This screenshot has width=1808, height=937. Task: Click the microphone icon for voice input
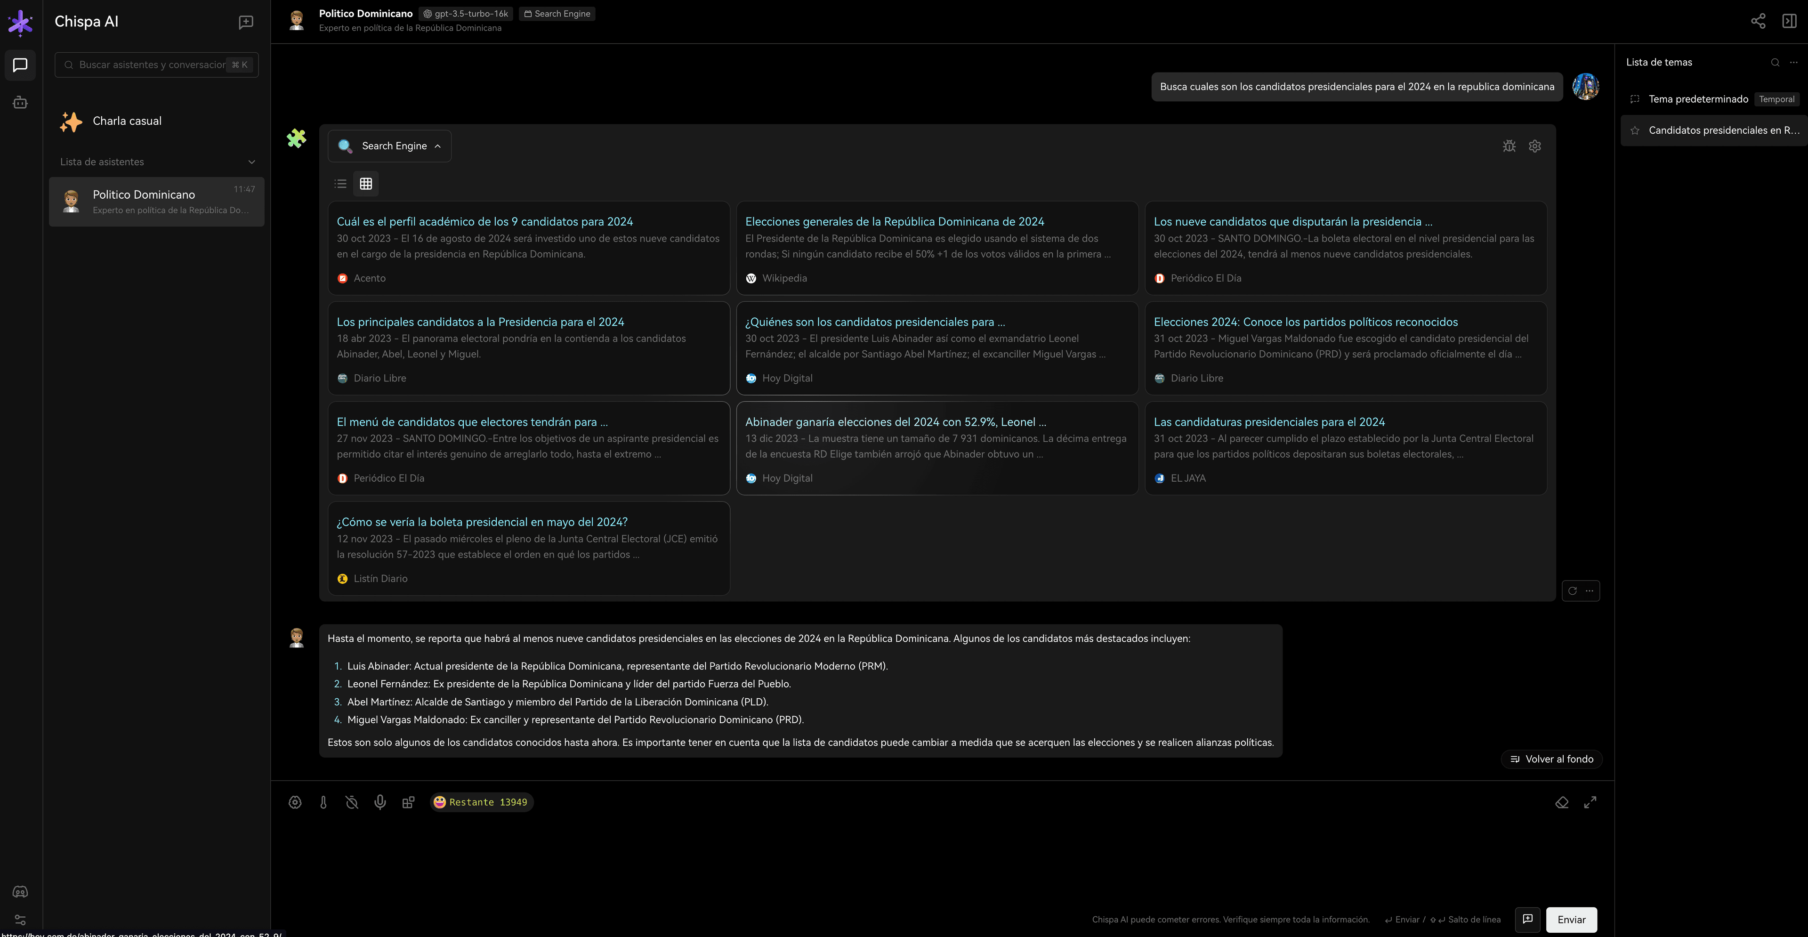pos(379,801)
